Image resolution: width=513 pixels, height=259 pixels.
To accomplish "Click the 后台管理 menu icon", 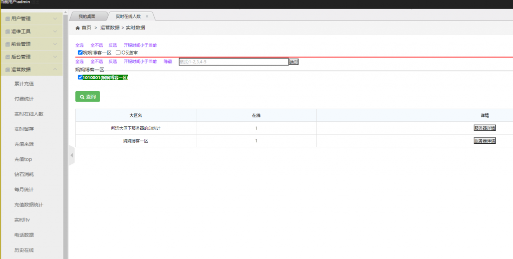I will coord(8,57).
